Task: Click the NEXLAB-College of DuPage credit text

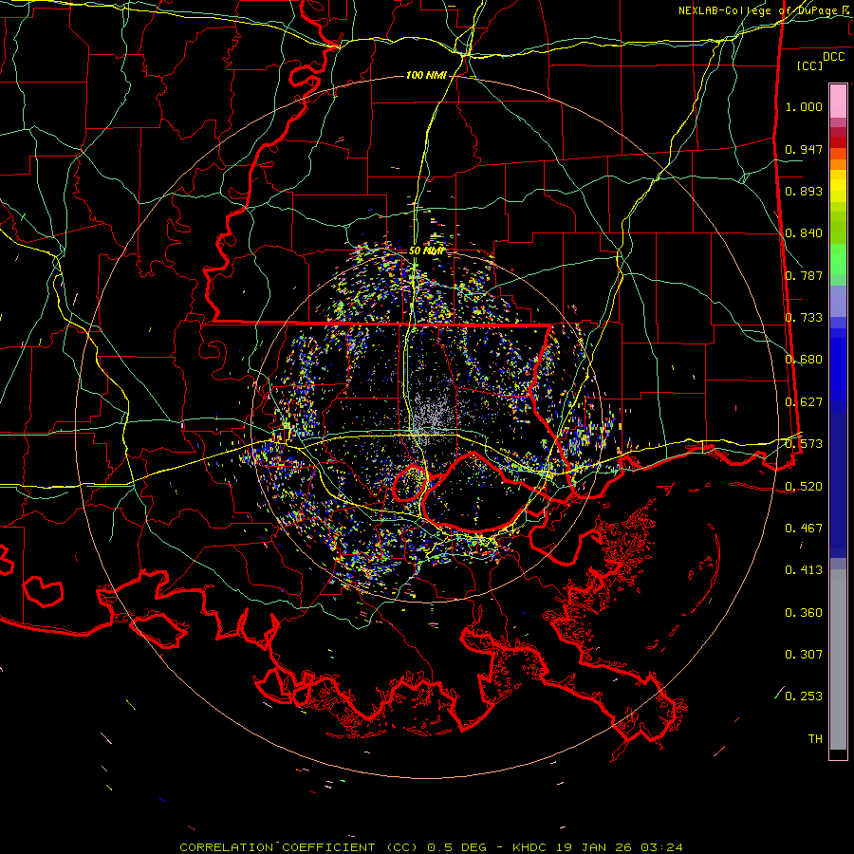Action: 766,10
